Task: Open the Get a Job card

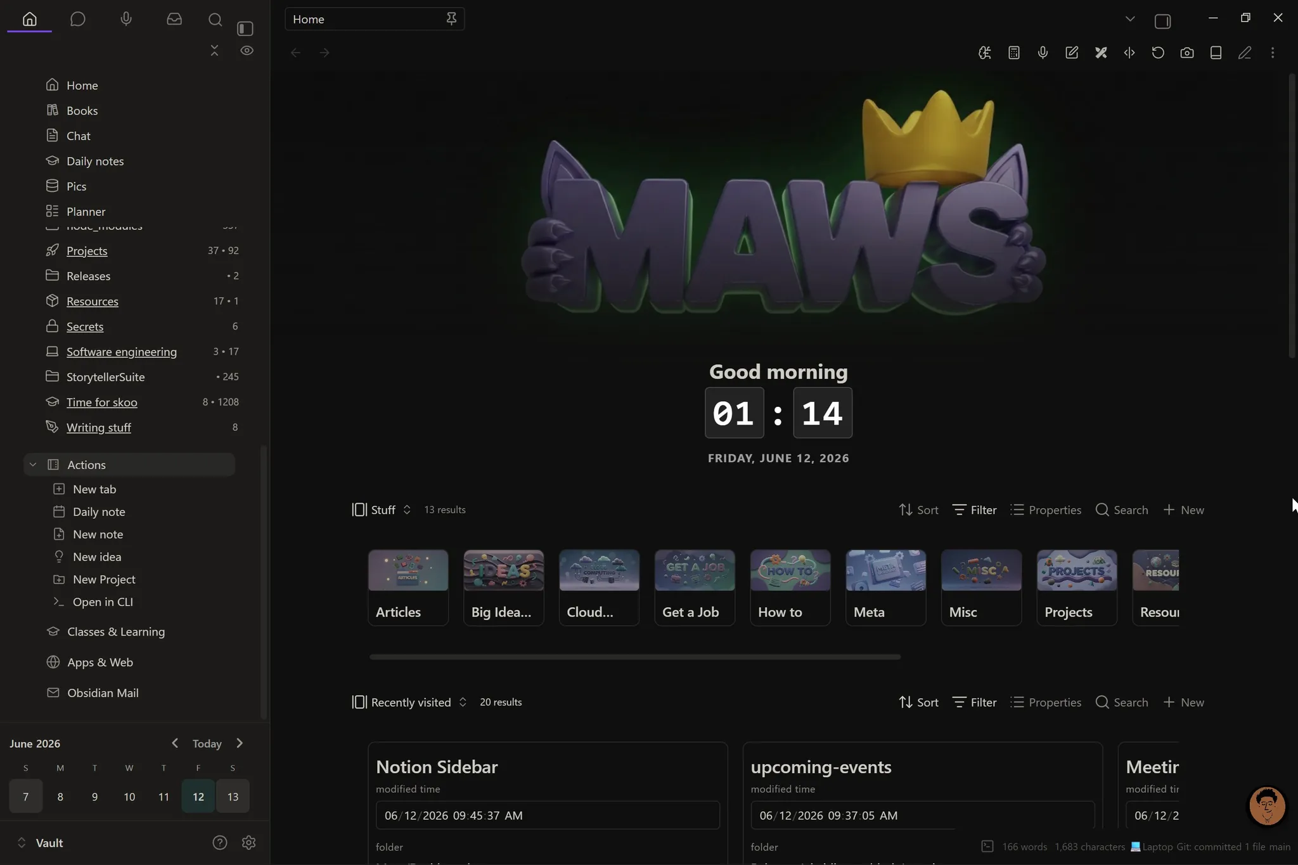Action: click(x=695, y=587)
